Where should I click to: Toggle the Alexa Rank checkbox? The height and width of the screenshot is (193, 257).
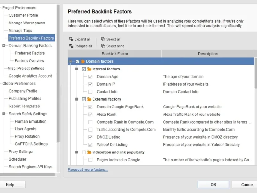click(x=90, y=115)
